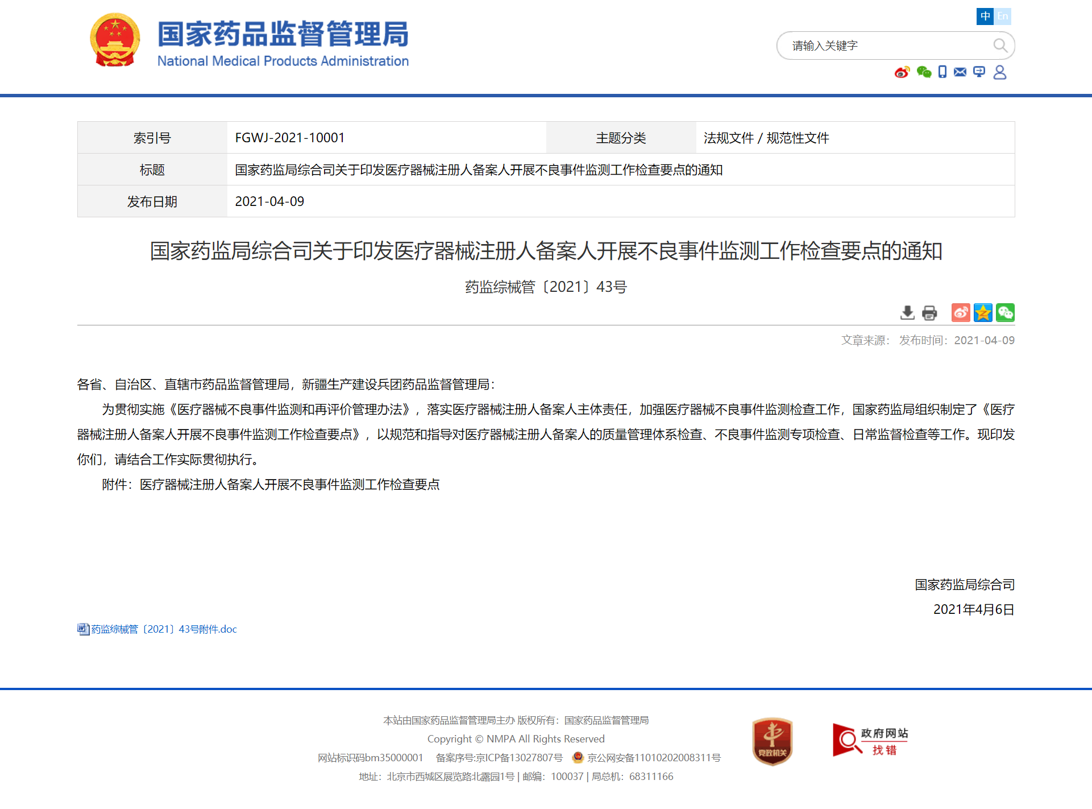The image size is (1092, 809).
Task: Click the email subscription icon
Action: (x=961, y=72)
